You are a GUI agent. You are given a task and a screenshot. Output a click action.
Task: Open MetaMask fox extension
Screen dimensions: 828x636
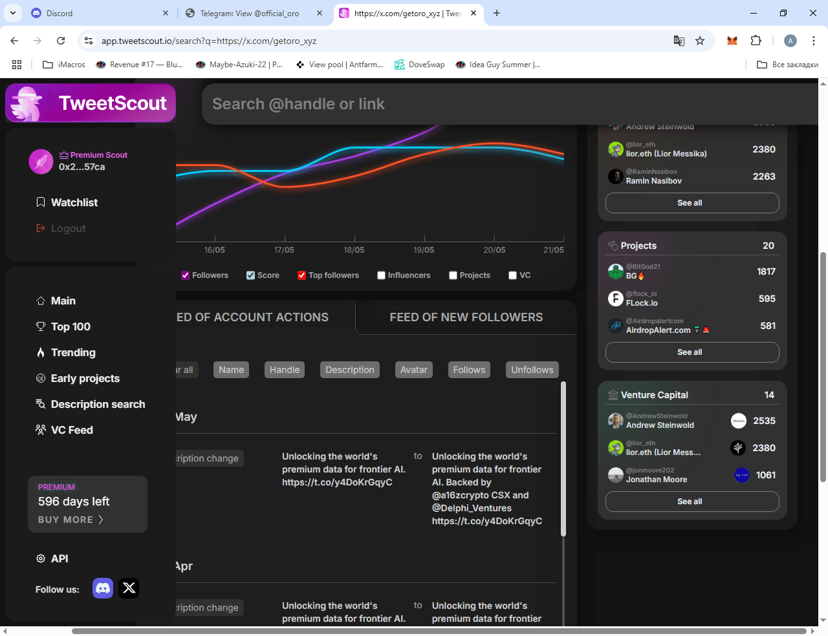click(x=732, y=41)
